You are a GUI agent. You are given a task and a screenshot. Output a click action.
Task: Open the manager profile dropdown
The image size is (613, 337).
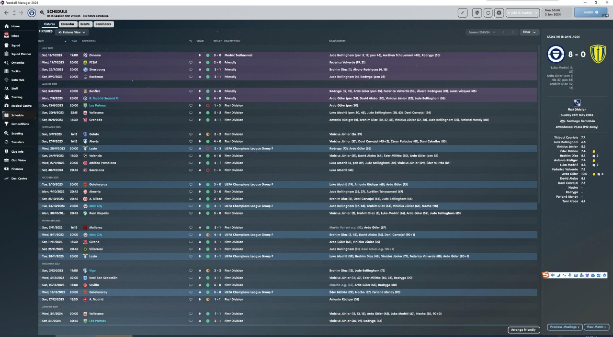pyautogui.click(x=523, y=13)
